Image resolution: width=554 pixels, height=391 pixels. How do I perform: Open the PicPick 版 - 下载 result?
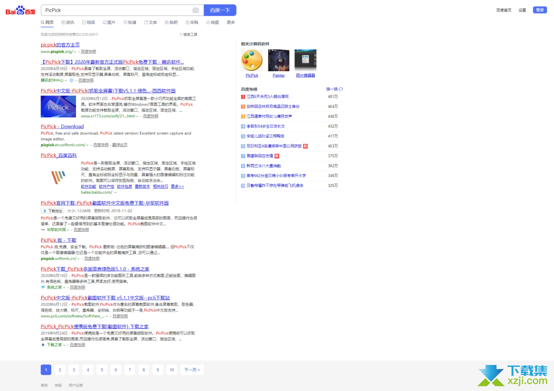click(58, 240)
